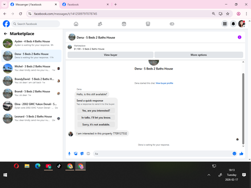
Task: Click message 'Hello, is this still available?'
Action: (92, 94)
